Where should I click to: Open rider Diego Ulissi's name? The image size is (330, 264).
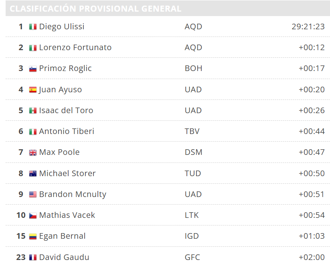[x=62, y=26]
